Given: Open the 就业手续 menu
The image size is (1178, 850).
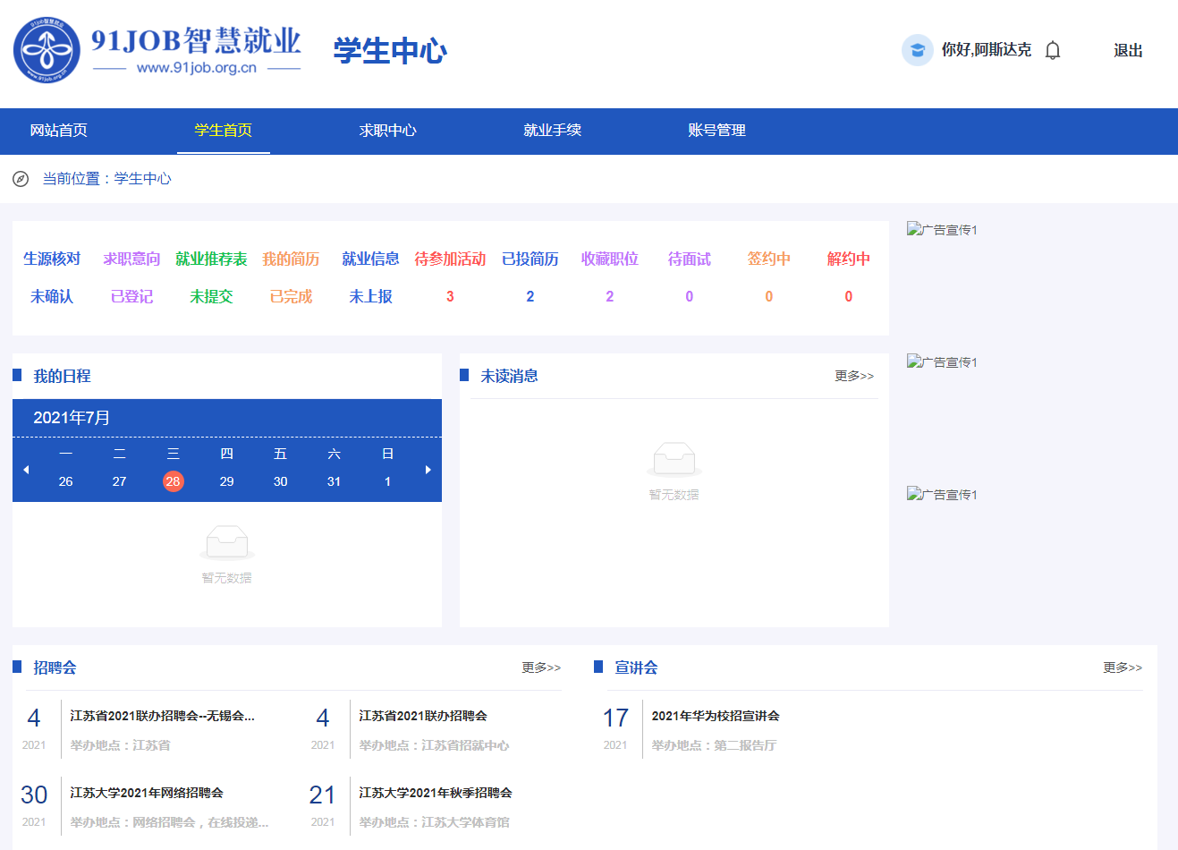Looking at the screenshot, I should (x=553, y=131).
